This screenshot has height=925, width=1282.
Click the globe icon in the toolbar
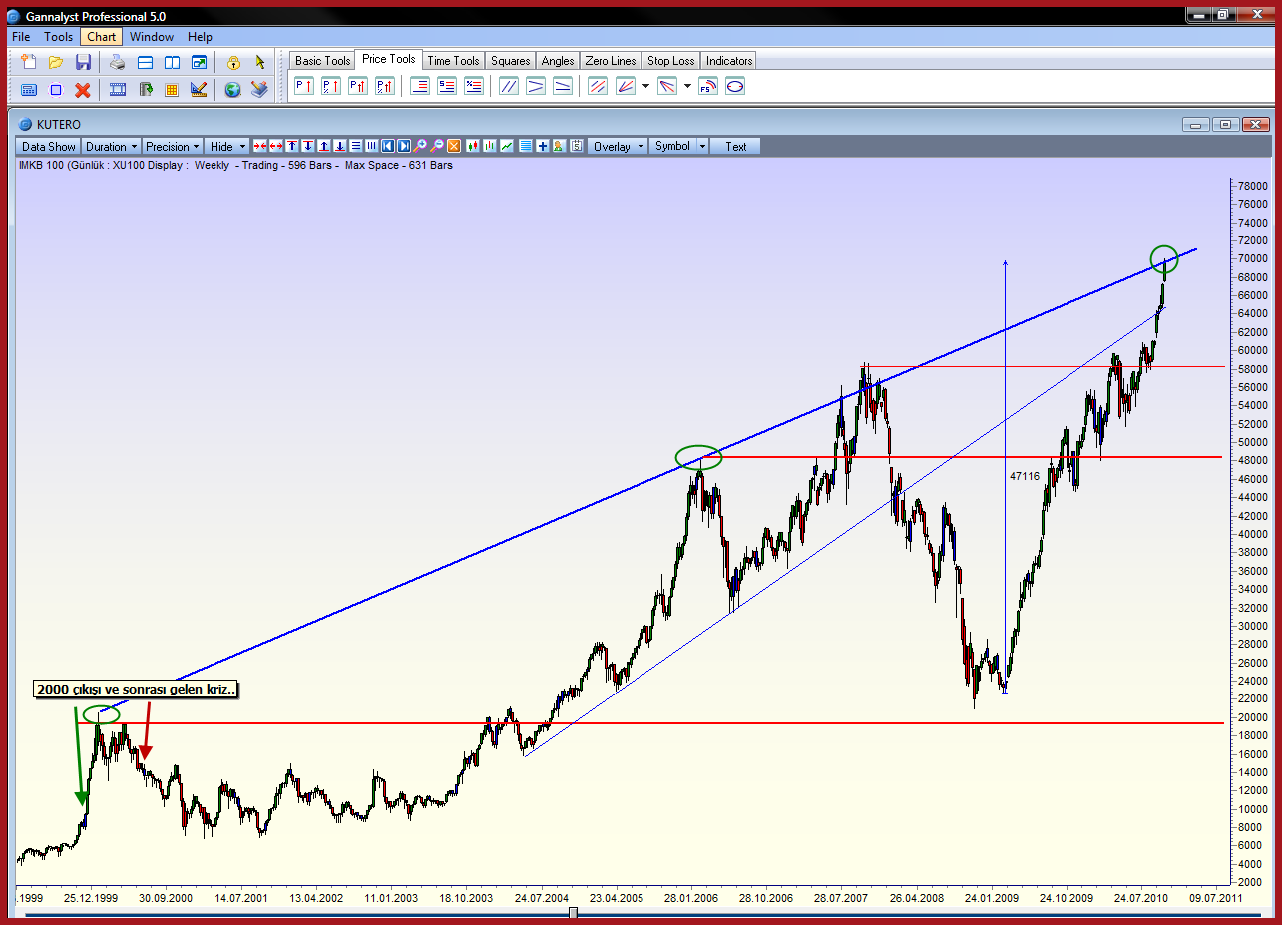[232, 90]
